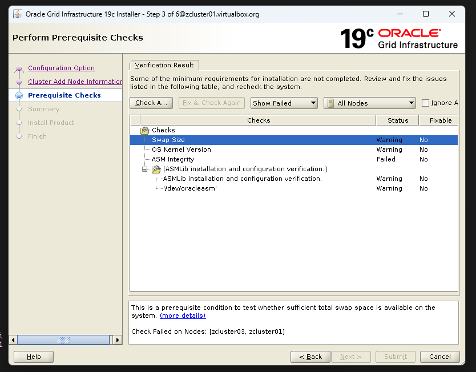Minimize the installer window
The height and width of the screenshot is (372, 476).
400,14
